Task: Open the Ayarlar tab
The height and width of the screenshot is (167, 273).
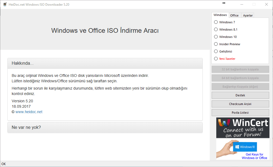Action: [248, 15]
